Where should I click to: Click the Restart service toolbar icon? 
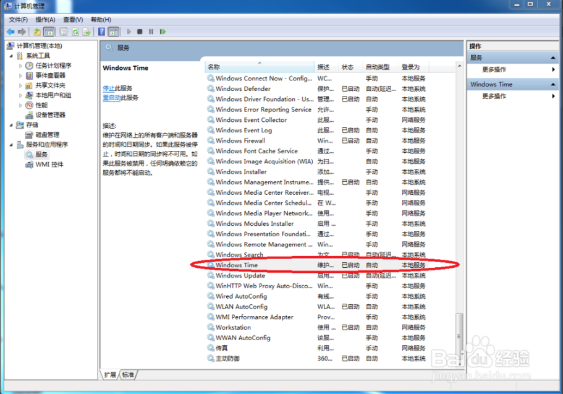[x=163, y=32]
